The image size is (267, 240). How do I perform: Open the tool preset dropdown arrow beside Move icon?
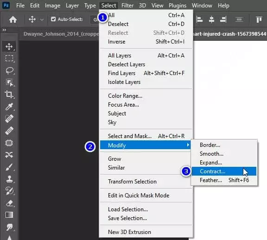tap(42, 19)
